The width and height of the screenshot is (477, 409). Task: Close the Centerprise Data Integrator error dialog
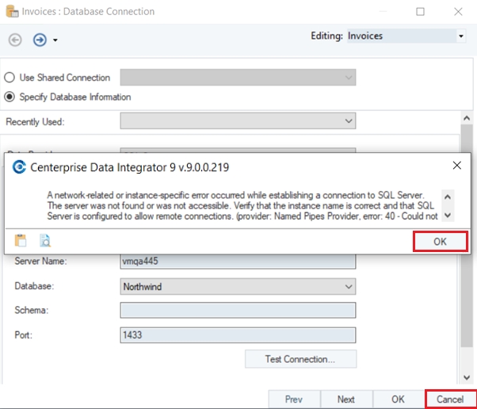pyautogui.click(x=456, y=166)
